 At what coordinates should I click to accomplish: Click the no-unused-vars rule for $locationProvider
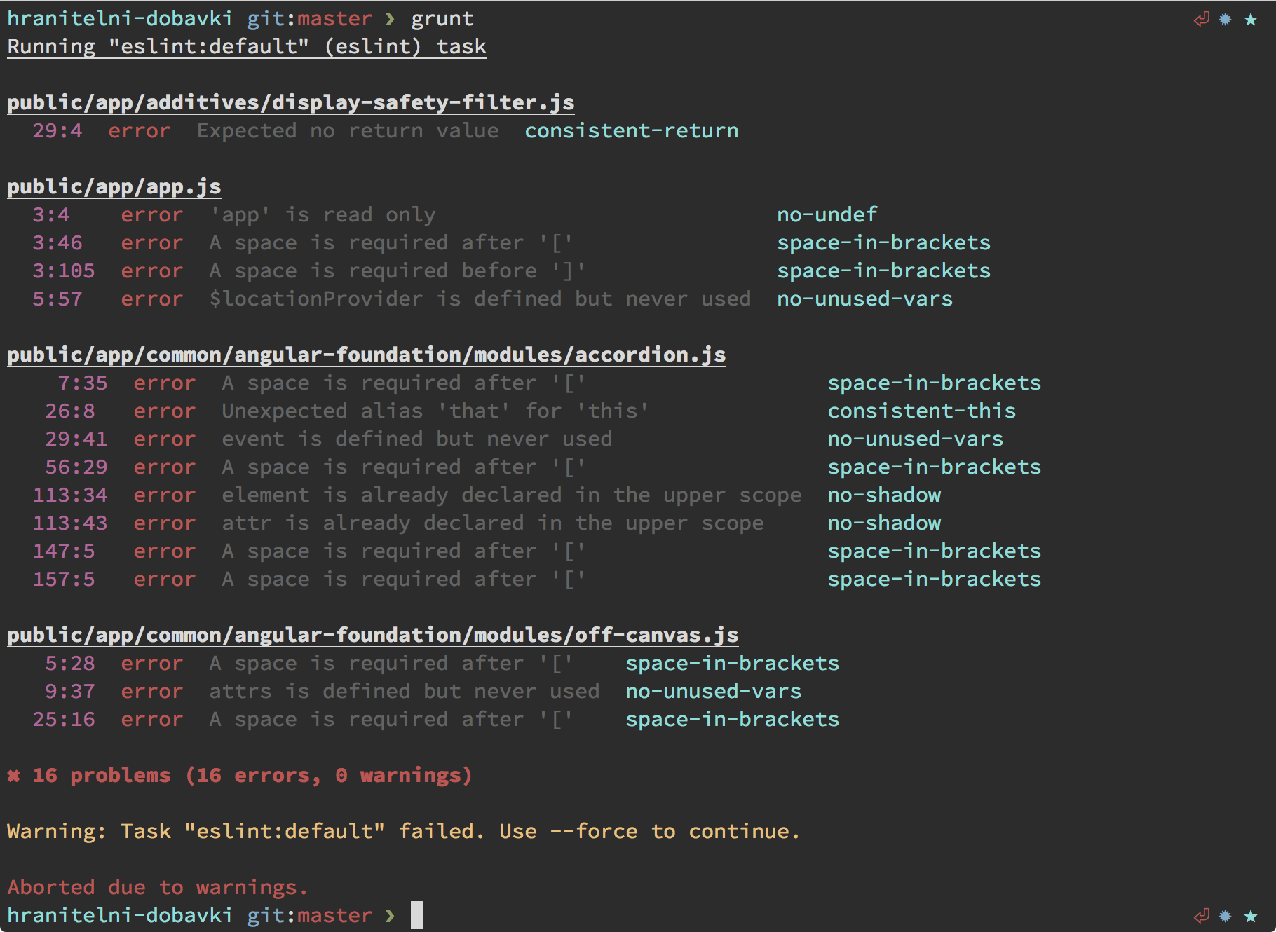(865, 299)
